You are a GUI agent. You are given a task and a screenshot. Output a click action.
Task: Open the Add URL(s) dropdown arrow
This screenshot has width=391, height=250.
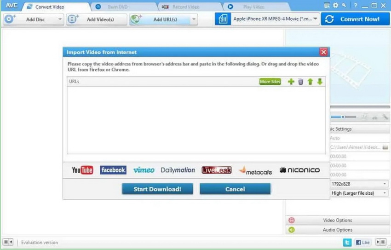(x=194, y=19)
